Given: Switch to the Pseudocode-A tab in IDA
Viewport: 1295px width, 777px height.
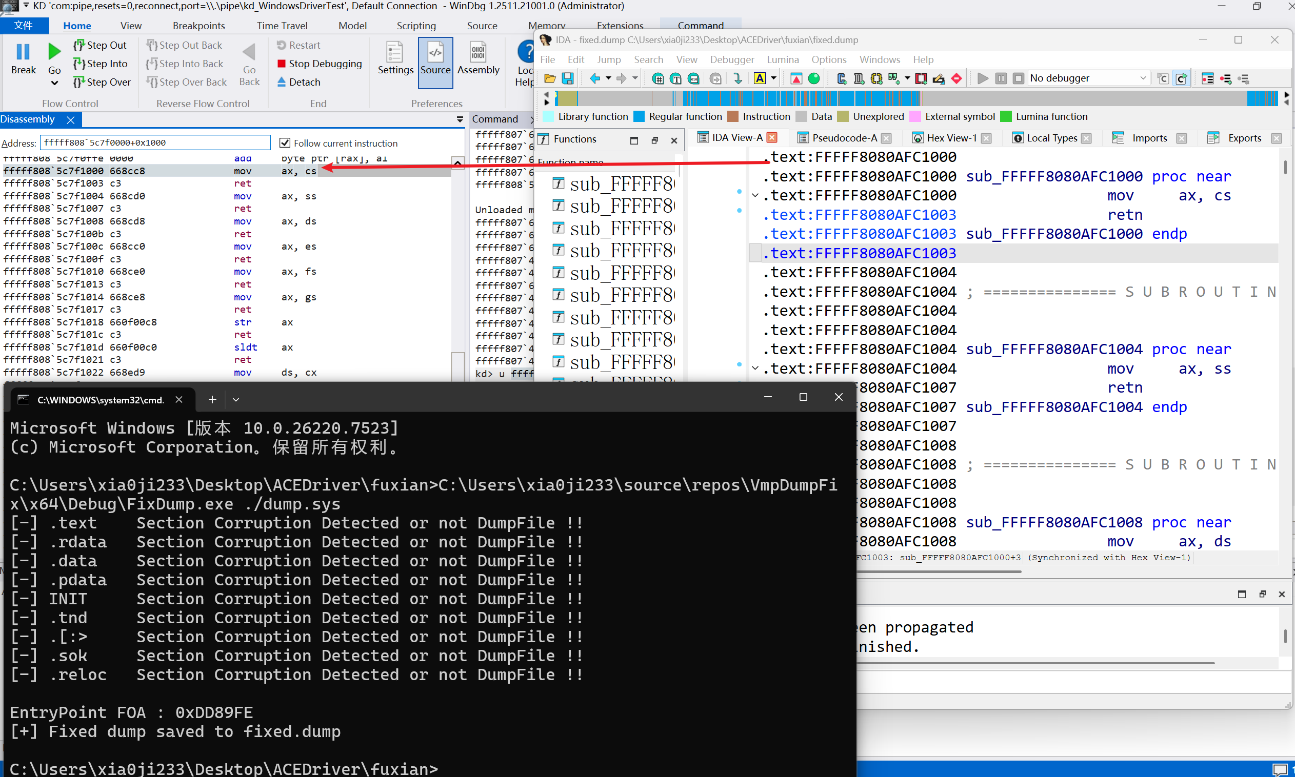Looking at the screenshot, I should [x=844, y=138].
